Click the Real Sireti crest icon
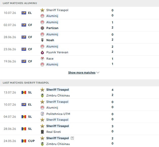Screen dimensions: 159x147 (42, 132)
